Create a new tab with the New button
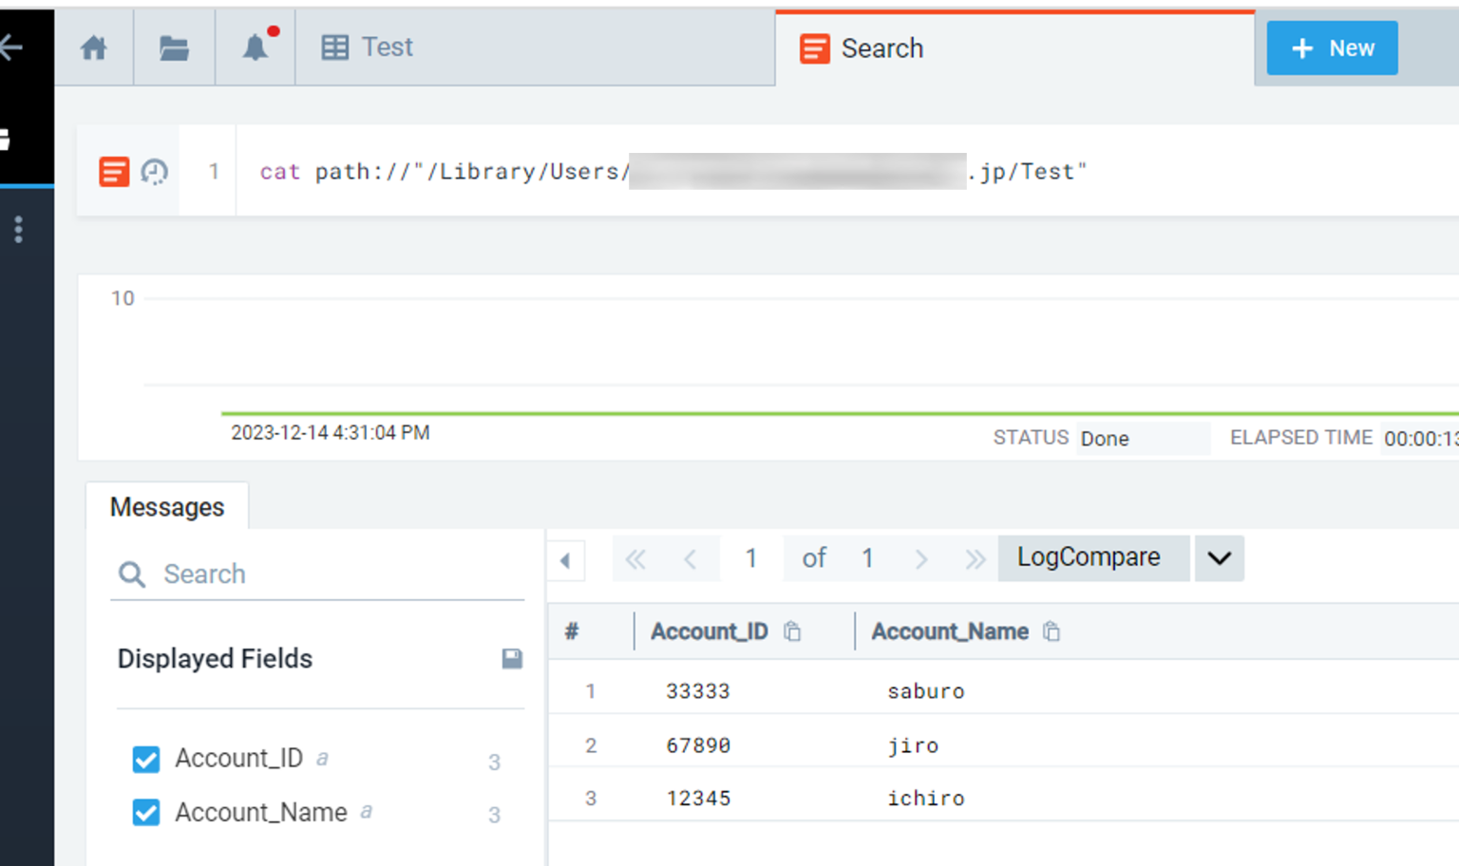Image resolution: width=1459 pixels, height=866 pixels. [x=1331, y=47]
